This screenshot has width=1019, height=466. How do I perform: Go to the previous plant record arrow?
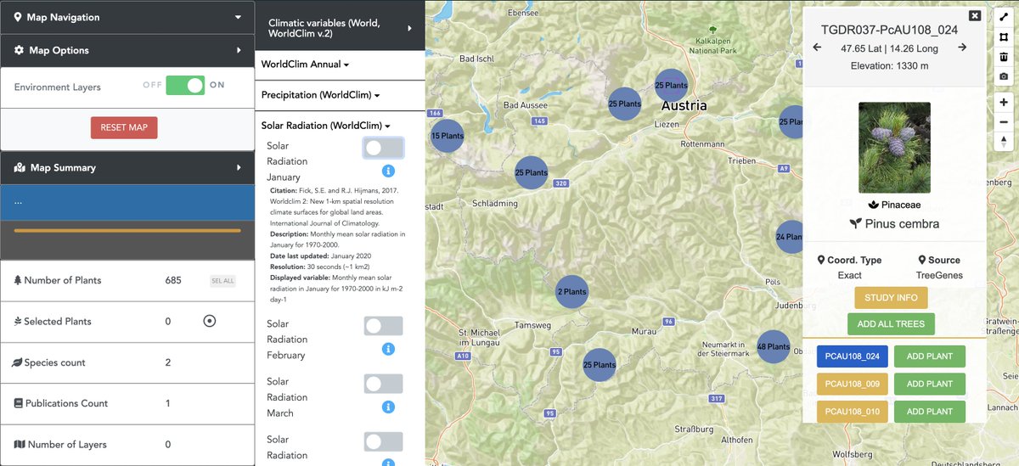pos(817,48)
